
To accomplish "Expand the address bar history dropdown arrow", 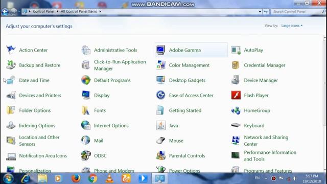I will point(260,12).
